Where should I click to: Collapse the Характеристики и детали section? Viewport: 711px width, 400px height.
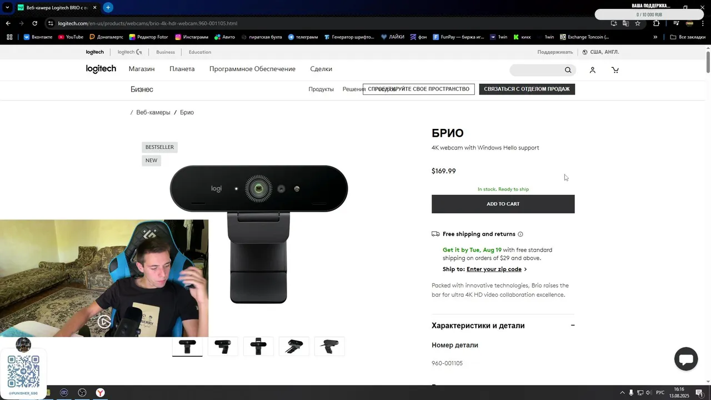pos(573,326)
